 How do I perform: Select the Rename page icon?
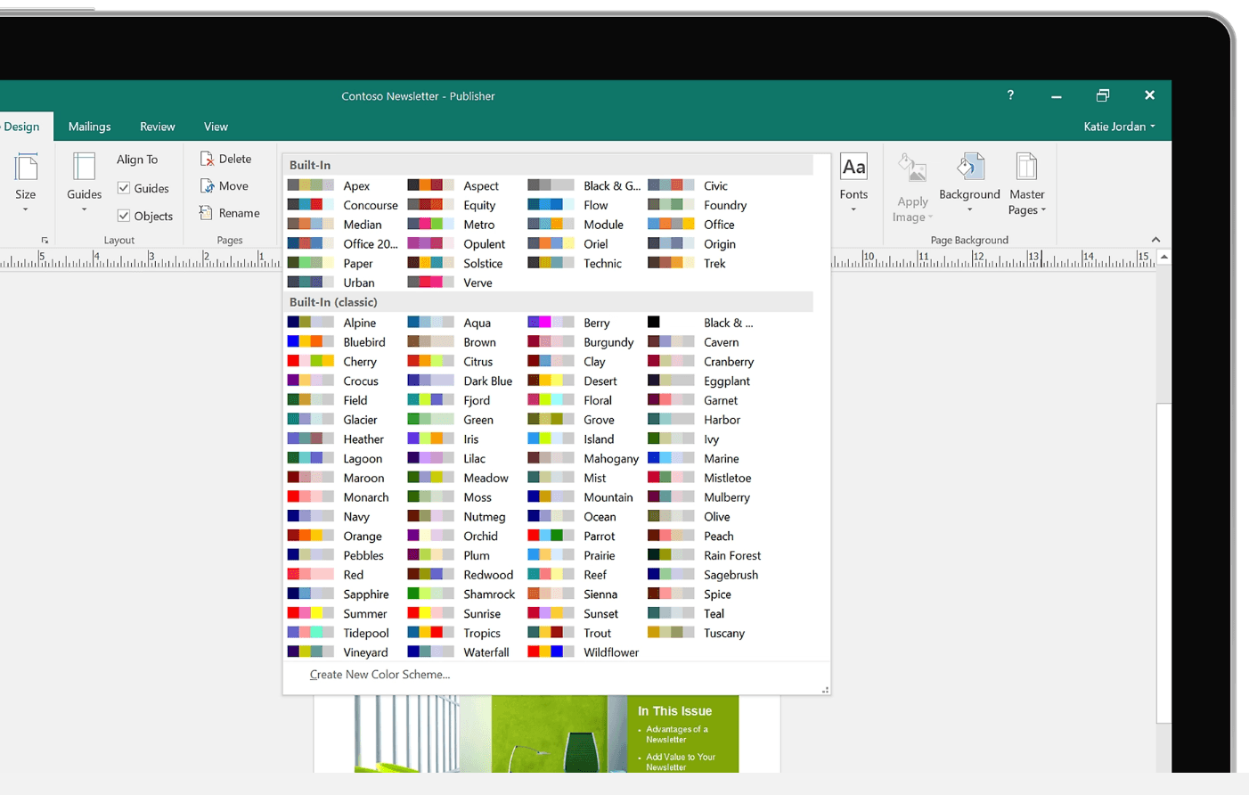(230, 213)
